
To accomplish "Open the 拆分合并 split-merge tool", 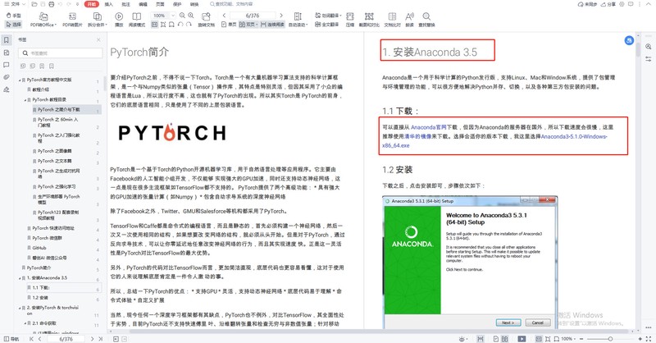I will [97, 19].
